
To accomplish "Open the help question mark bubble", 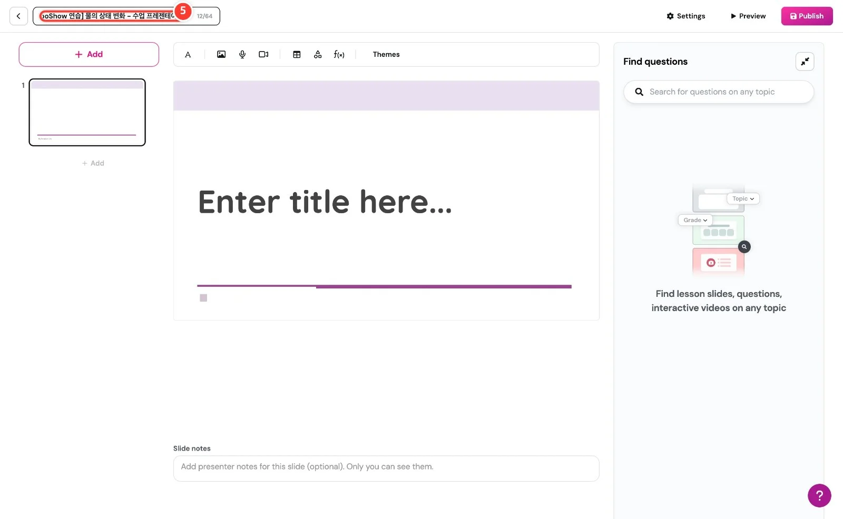I will click(819, 495).
